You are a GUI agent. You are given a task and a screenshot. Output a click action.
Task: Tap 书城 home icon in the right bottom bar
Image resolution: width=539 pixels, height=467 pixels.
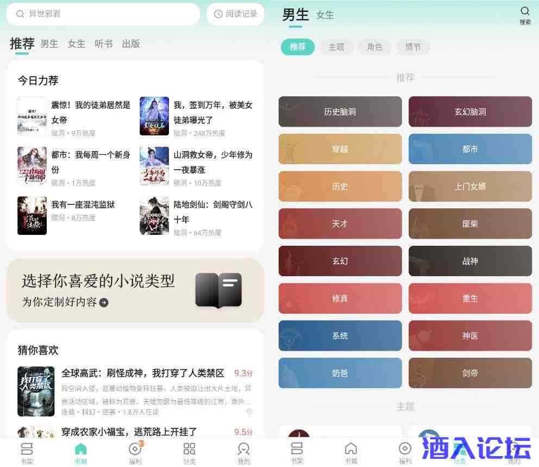pyautogui.click(x=351, y=452)
